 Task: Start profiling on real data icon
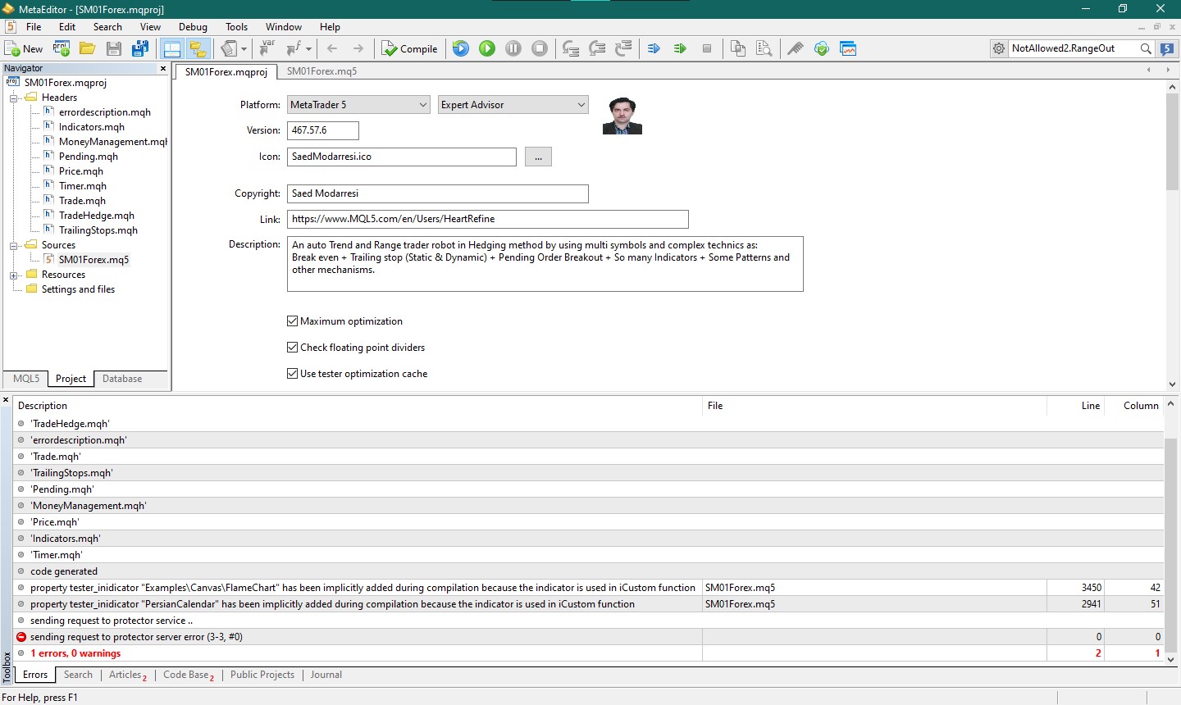pos(654,48)
